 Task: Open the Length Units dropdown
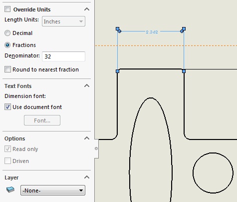click(63, 21)
